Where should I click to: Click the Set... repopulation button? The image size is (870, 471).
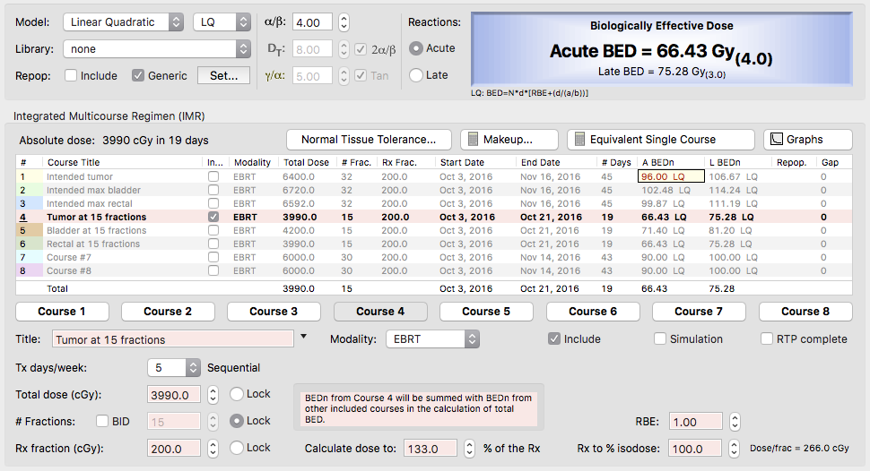pyautogui.click(x=223, y=76)
